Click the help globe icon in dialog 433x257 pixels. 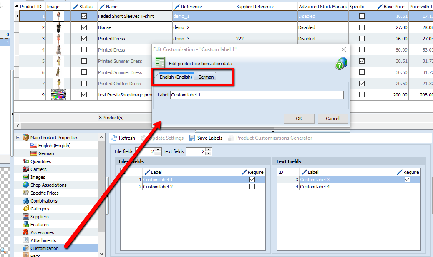(x=341, y=64)
